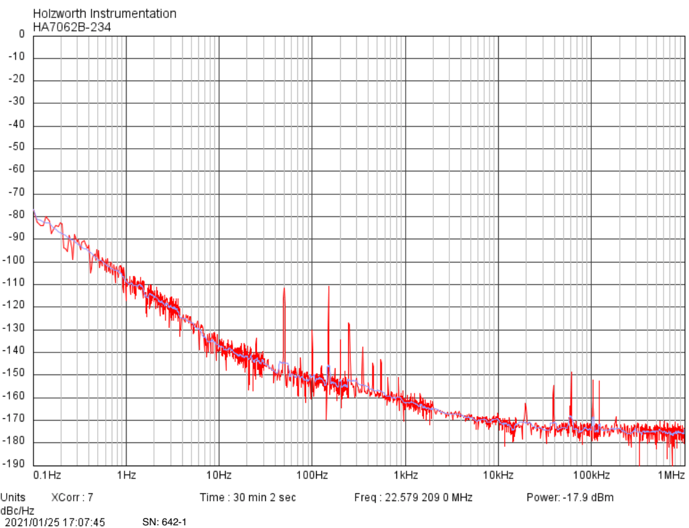This screenshot has height=528, width=689.
Task: Click the '10kHz' x-axis label
Action: (x=498, y=475)
